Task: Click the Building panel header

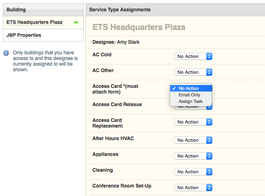Action: click(16, 9)
